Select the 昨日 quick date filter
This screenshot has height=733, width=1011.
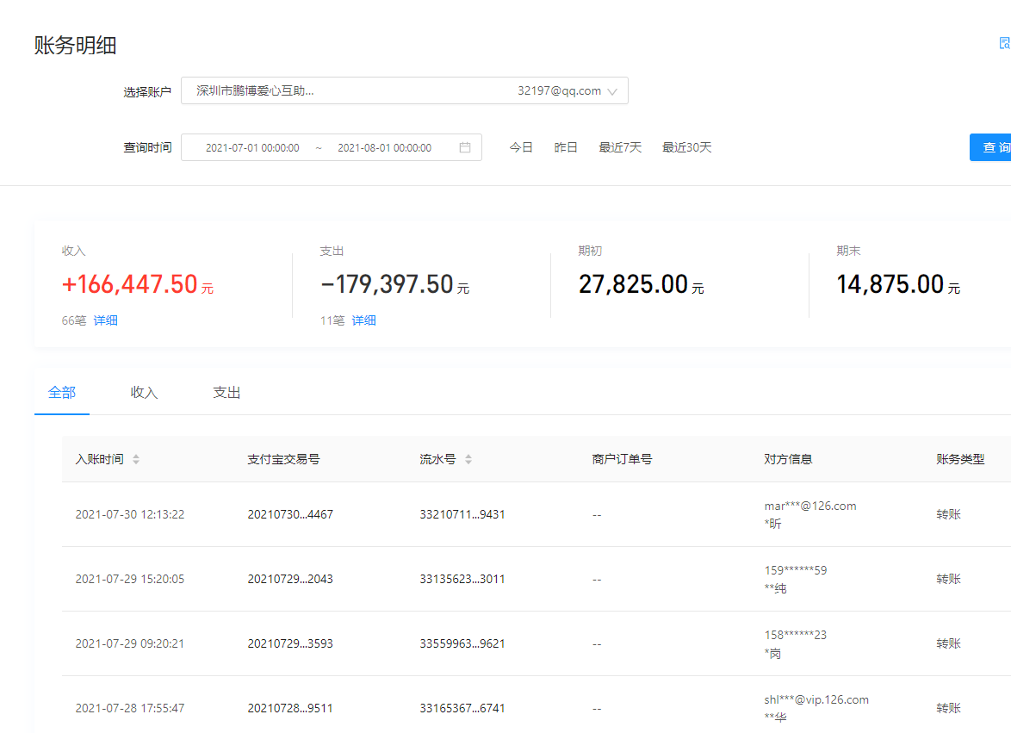tap(566, 147)
